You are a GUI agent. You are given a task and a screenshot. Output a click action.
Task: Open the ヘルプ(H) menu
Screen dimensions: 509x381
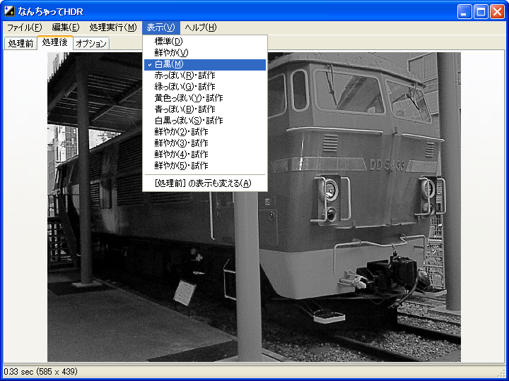(200, 28)
